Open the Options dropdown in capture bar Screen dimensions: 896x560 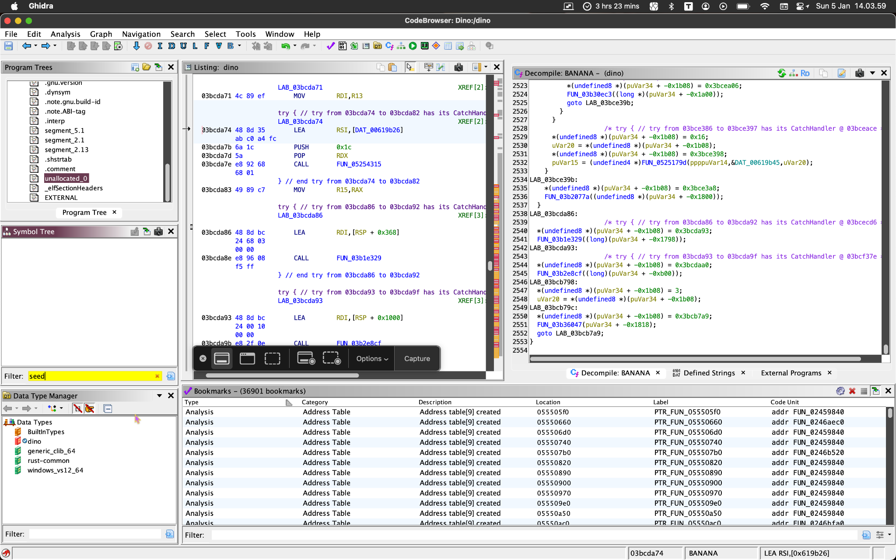coord(372,359)
